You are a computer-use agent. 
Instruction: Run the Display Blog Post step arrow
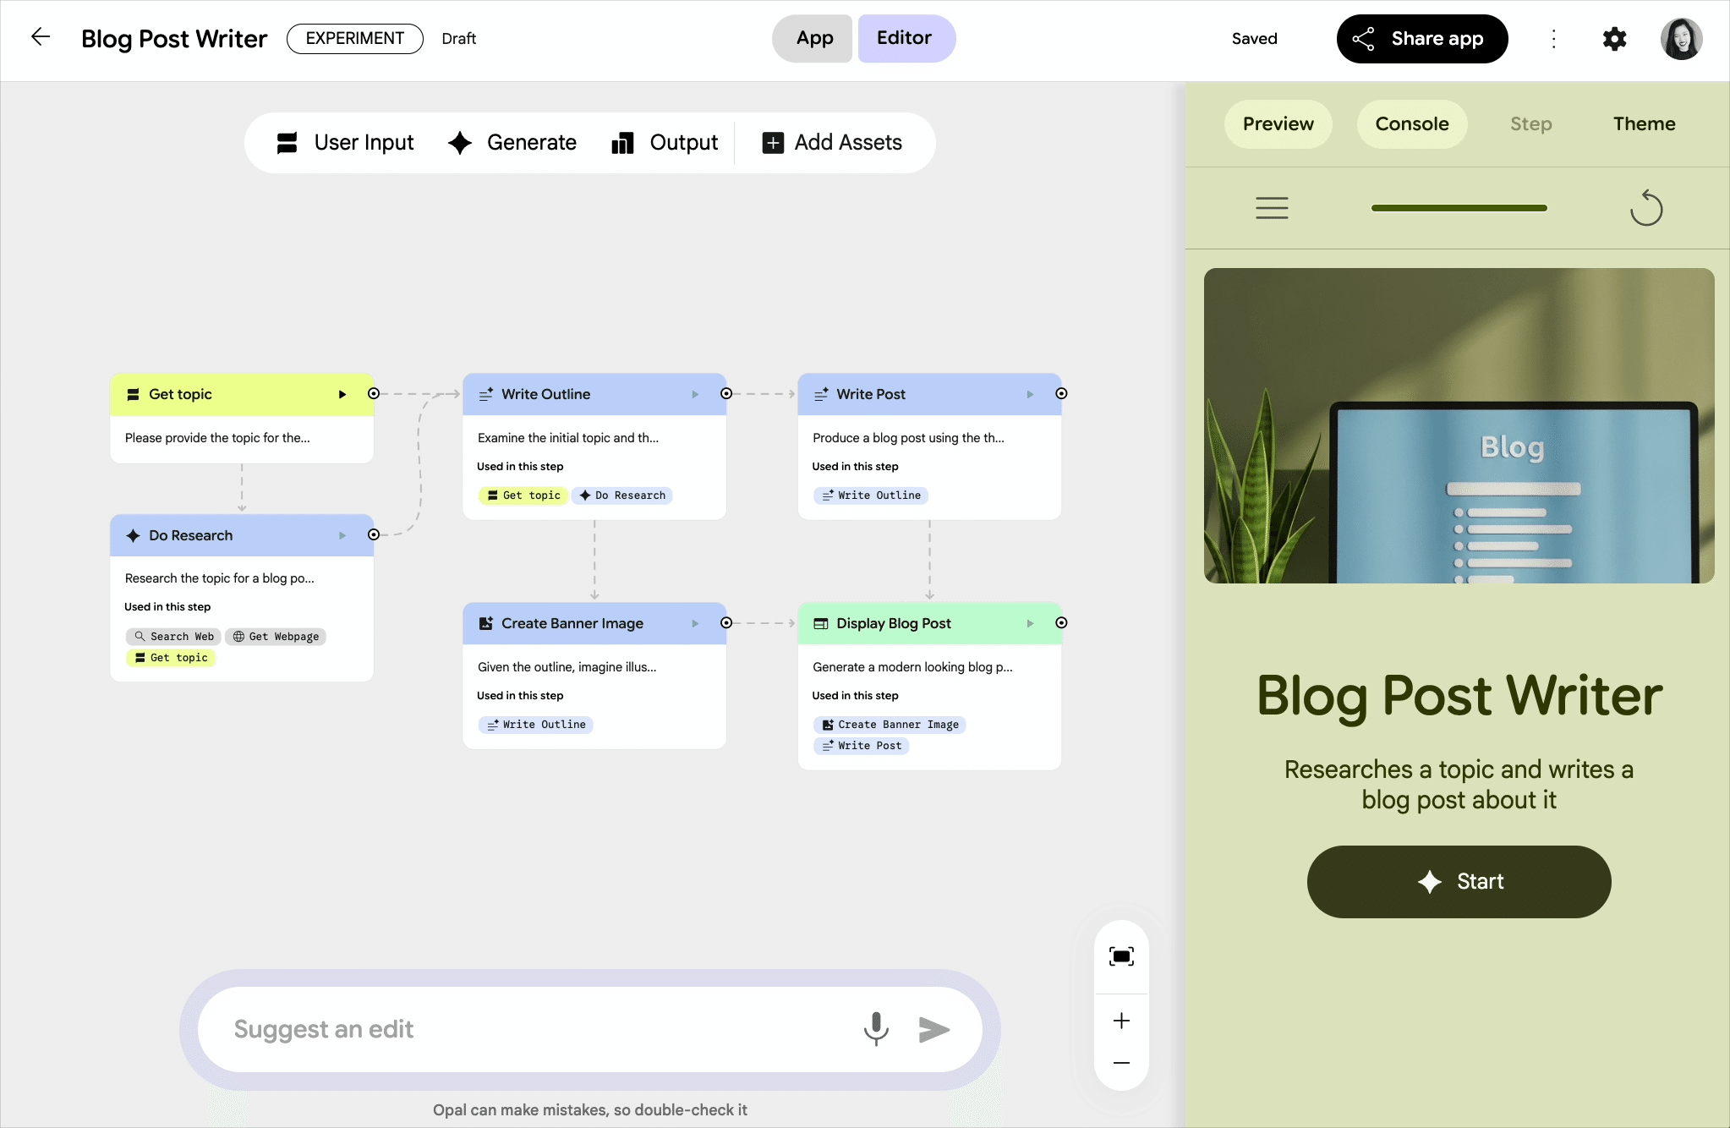point(1030,623)
